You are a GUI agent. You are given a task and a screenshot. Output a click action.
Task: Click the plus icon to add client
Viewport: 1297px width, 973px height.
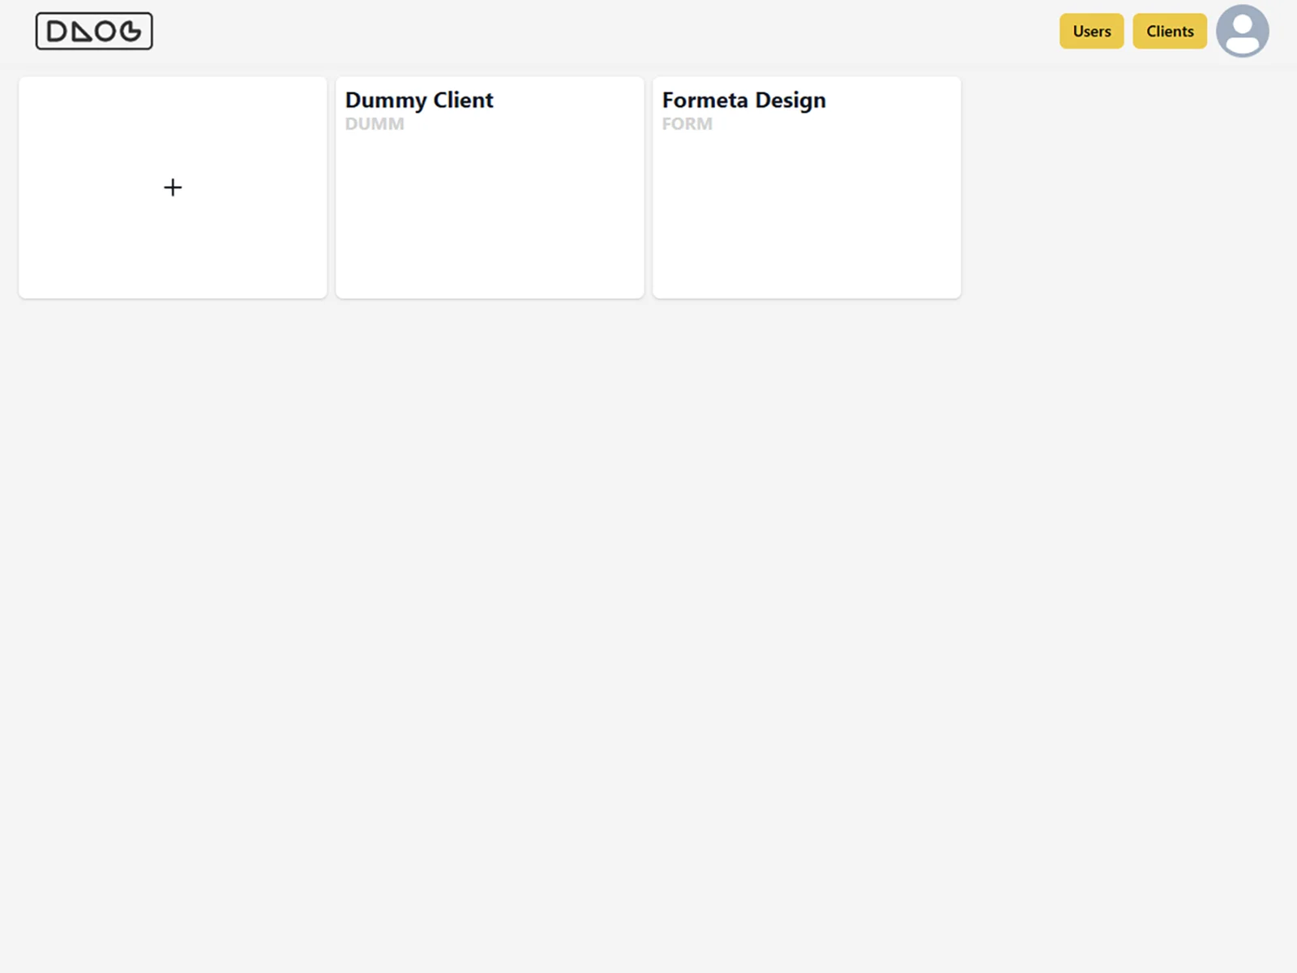click(x=173, y=187)
